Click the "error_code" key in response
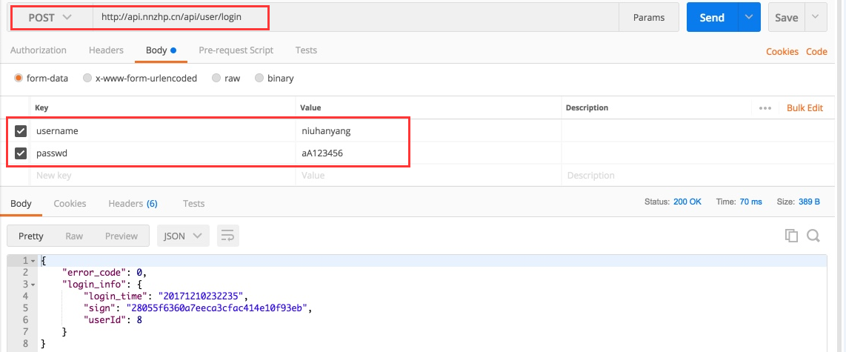 pos(94,273)
